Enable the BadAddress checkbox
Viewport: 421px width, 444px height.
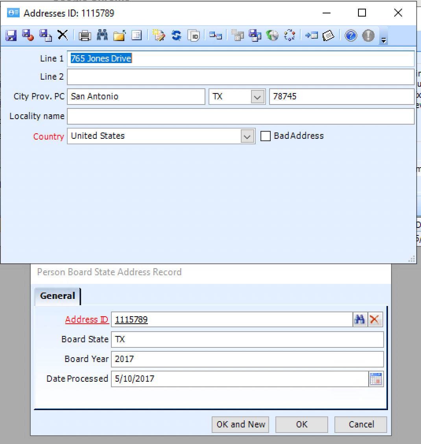click(266, 136)
